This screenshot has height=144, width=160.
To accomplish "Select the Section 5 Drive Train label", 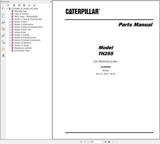I will pyautogui.click(x=23, y=30).
